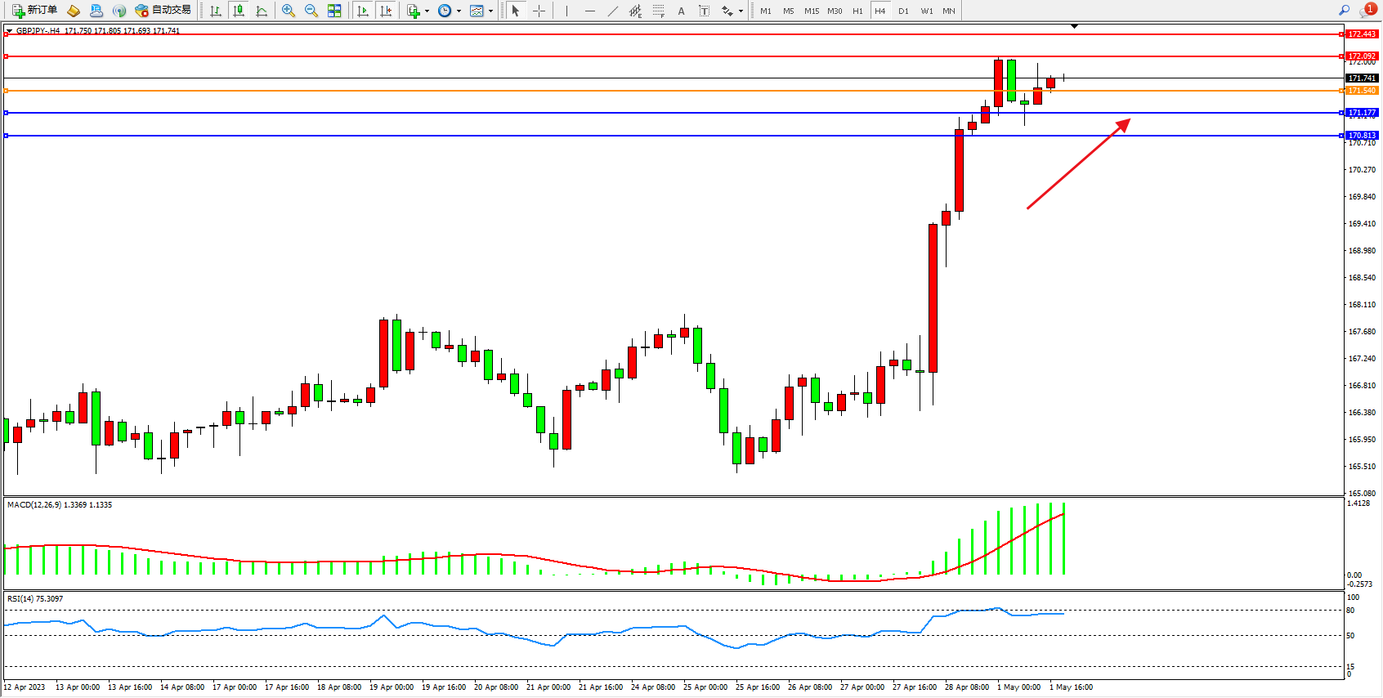
Task: Zoom out of the chart
Action: pos(311,11)
